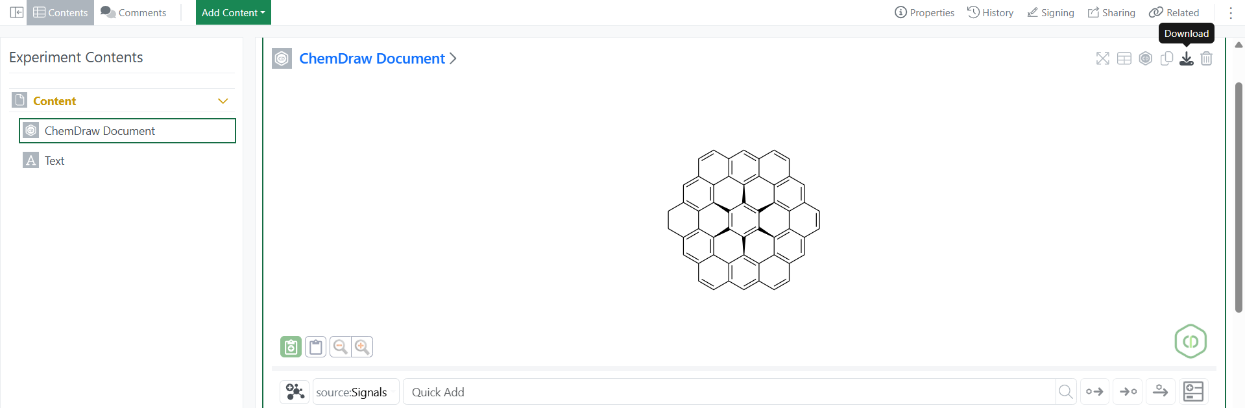Open the three-dot more options menu
This screenshot has width=1245, height=408.
pos(1231,12)
